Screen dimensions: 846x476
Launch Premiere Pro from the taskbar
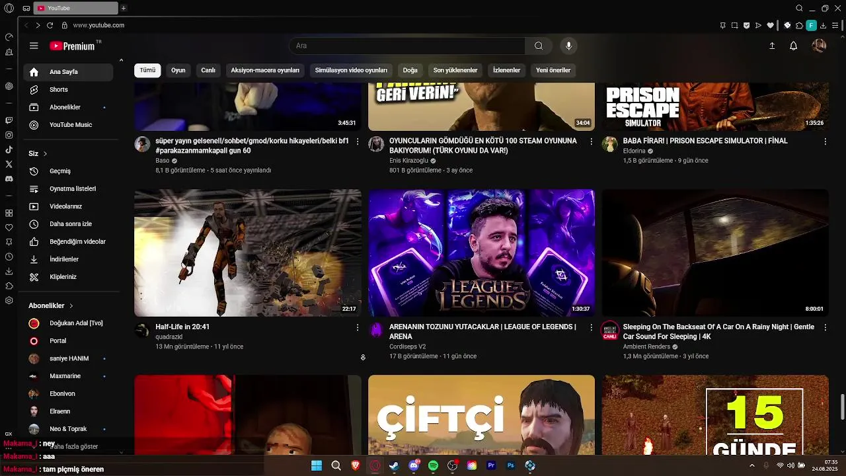click(491, 465)
